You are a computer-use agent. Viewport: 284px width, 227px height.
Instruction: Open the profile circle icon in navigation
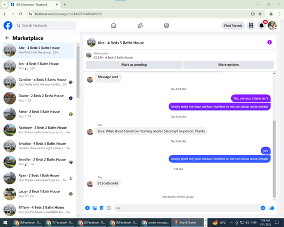(x=166, y=26)
